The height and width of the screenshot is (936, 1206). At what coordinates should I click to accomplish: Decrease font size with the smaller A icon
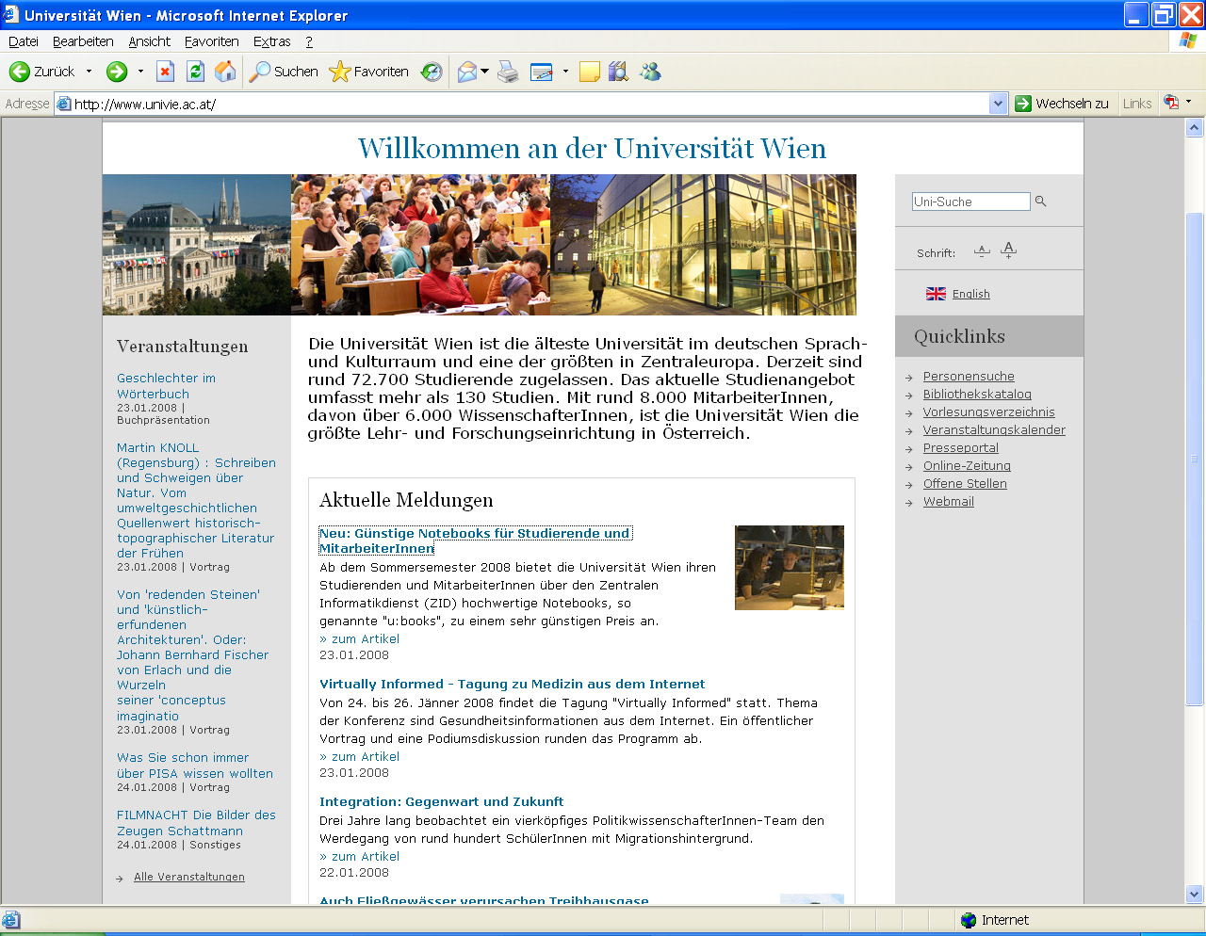982,251
